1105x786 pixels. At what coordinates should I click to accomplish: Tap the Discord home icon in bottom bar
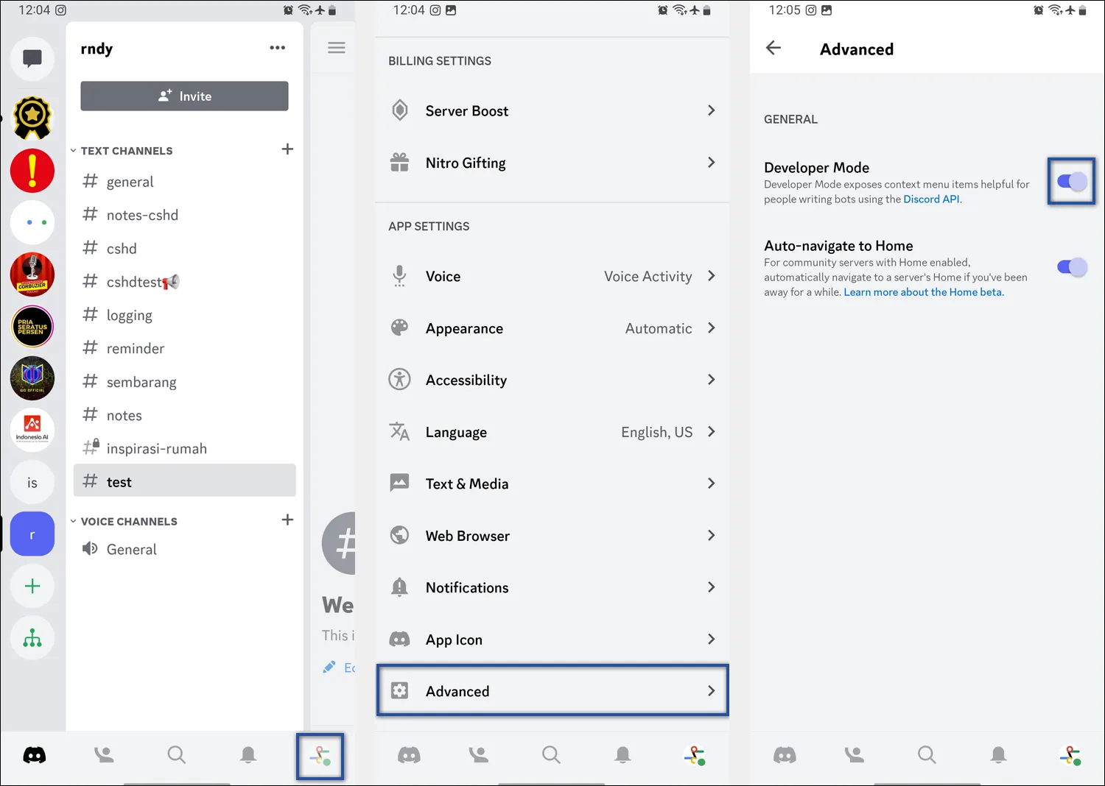coord(34,754)
